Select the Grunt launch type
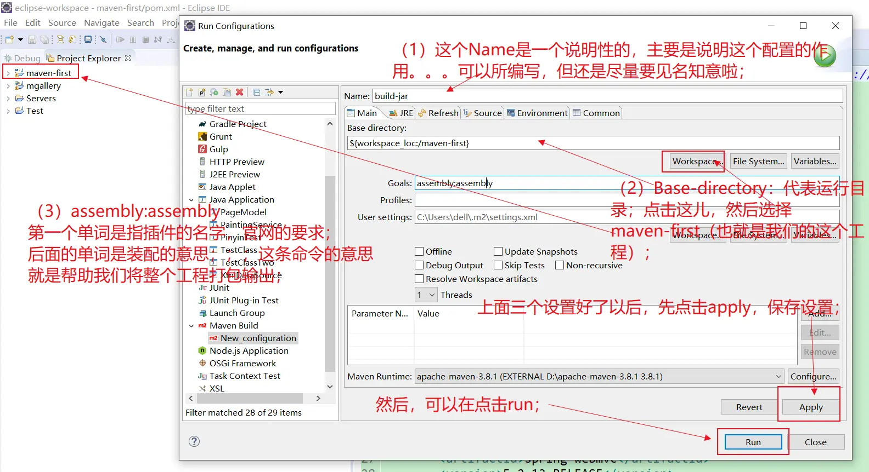 pos(215,137)
